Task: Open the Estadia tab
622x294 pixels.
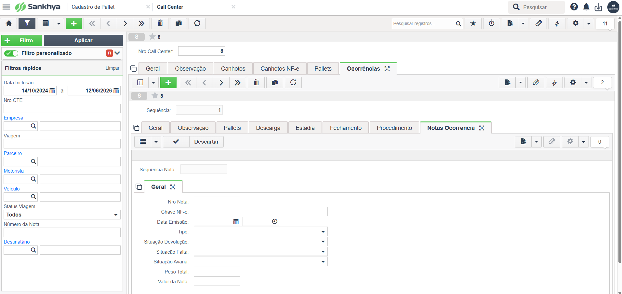Action: point(305,128)
